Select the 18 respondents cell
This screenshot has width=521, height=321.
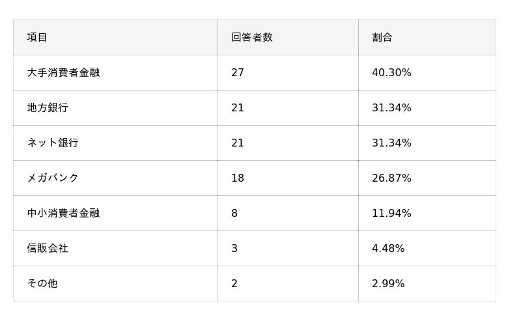(238, 178)
